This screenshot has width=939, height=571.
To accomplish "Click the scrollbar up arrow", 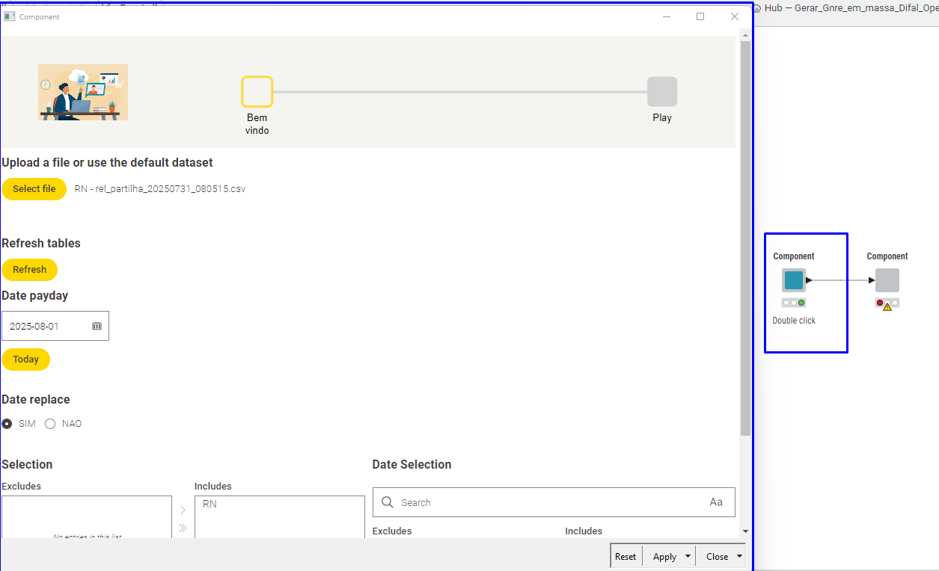I will pyautogui.click(x=745, y=34).
